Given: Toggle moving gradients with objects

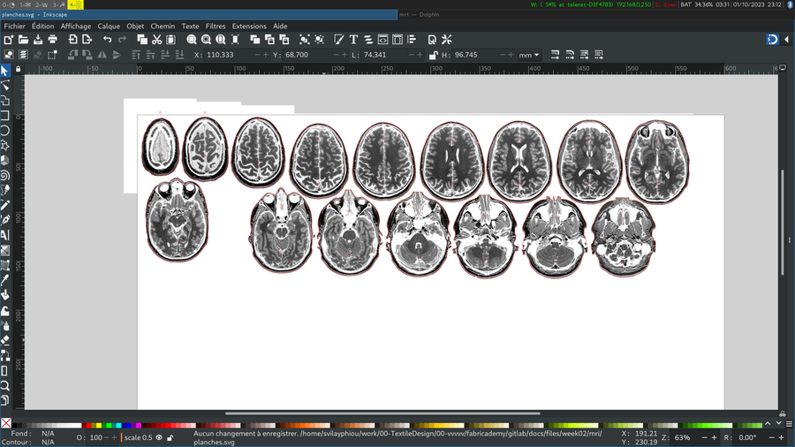Looking at the screenshot, I should click(584, 55).
